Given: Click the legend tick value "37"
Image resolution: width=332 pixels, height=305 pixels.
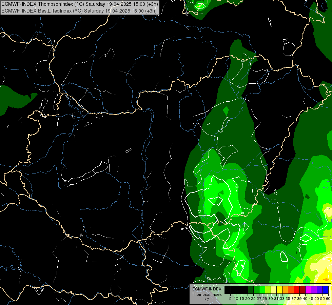Looking at the screenshot, I should [294, 299].
